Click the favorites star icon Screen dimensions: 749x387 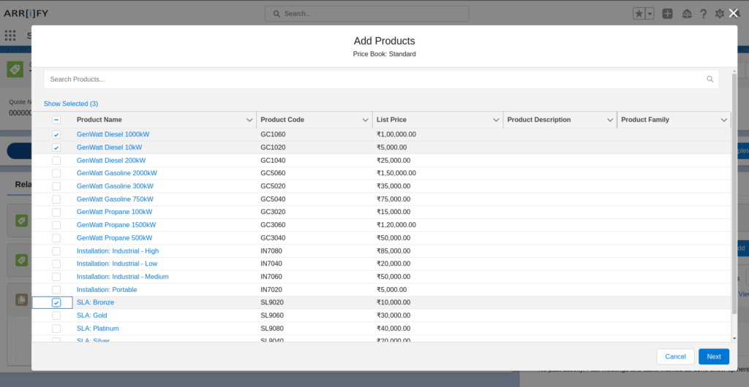(x=639, y=14)
